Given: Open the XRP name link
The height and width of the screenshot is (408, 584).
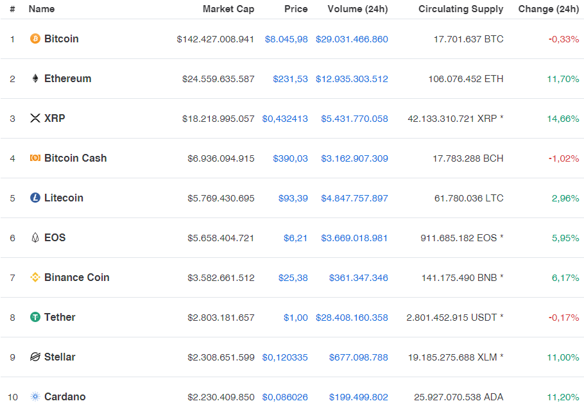Looking at the screenshot, I should click(x=55, y=119).
